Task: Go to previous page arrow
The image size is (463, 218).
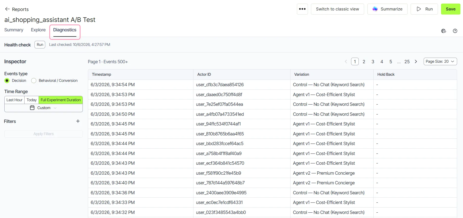Action: coord(346,61)
